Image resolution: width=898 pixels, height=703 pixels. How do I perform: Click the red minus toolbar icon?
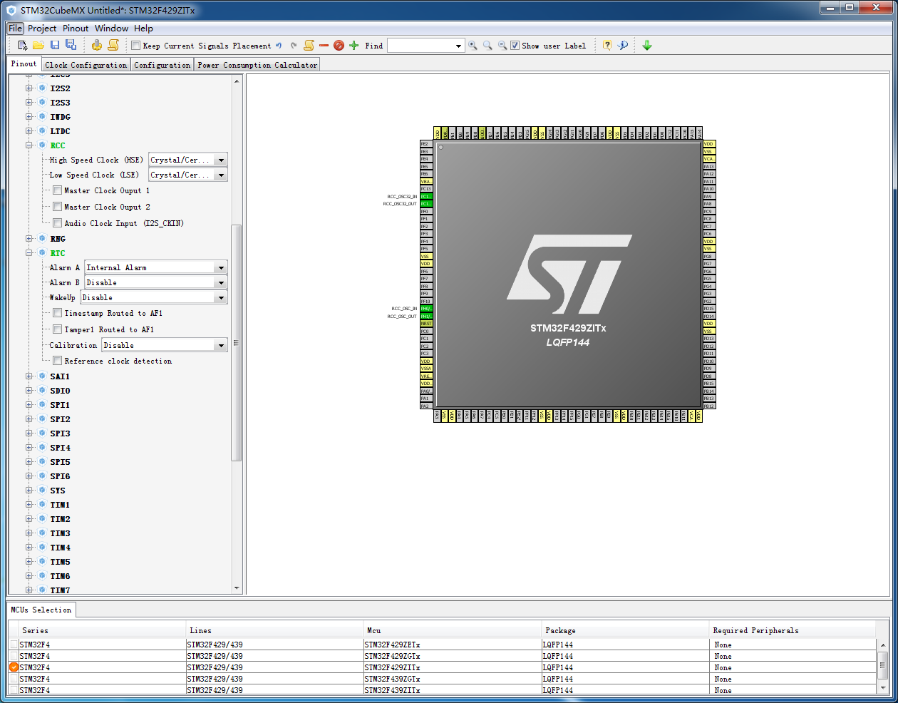pyautogui.click(x=324, y=46)
